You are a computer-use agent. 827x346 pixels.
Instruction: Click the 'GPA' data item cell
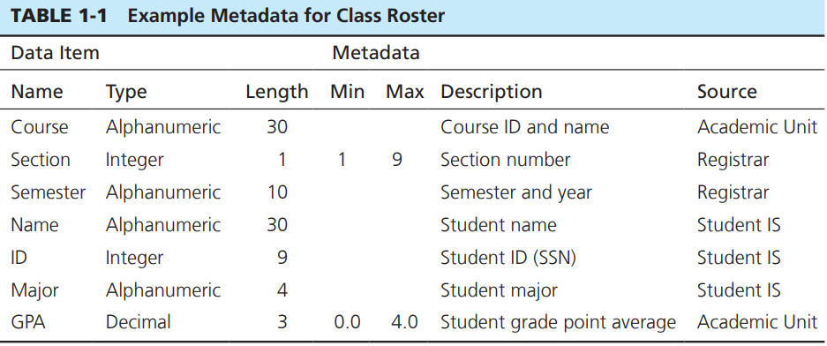(28, 322)
